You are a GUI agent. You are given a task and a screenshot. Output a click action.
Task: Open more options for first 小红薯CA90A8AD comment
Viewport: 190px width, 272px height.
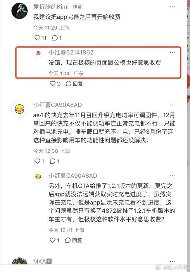tap(172, 105)
